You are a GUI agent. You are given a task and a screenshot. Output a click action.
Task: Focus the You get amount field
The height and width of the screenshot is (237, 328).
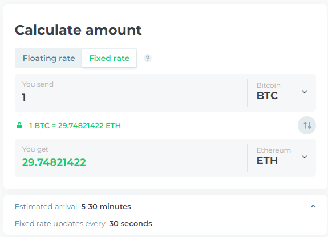[x=131, y=158]
